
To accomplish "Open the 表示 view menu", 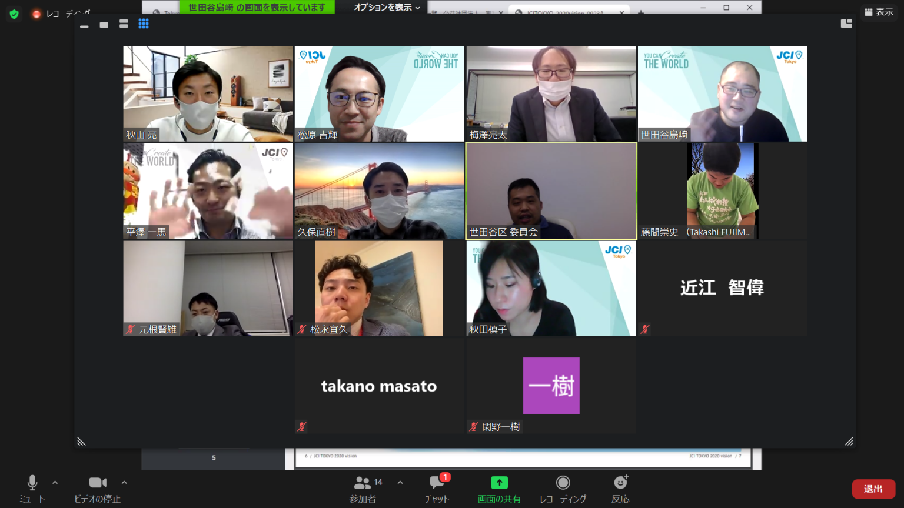I will (x=879, y=12).
